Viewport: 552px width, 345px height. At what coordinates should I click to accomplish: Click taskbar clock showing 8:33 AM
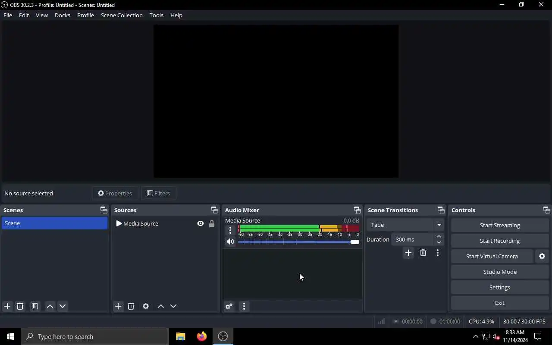pyautogui.click(x=515, y=336)
